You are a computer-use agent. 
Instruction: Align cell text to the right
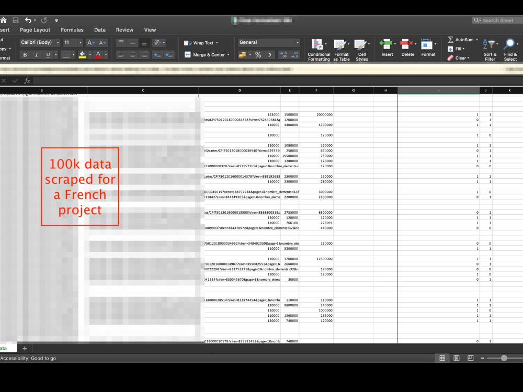144,55
